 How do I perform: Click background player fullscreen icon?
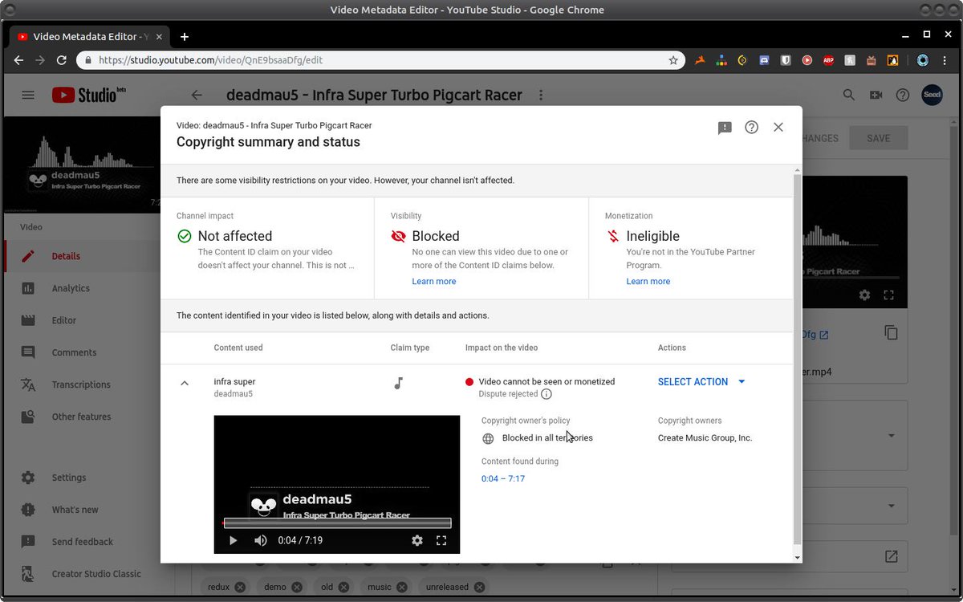(x=888, y=295)
